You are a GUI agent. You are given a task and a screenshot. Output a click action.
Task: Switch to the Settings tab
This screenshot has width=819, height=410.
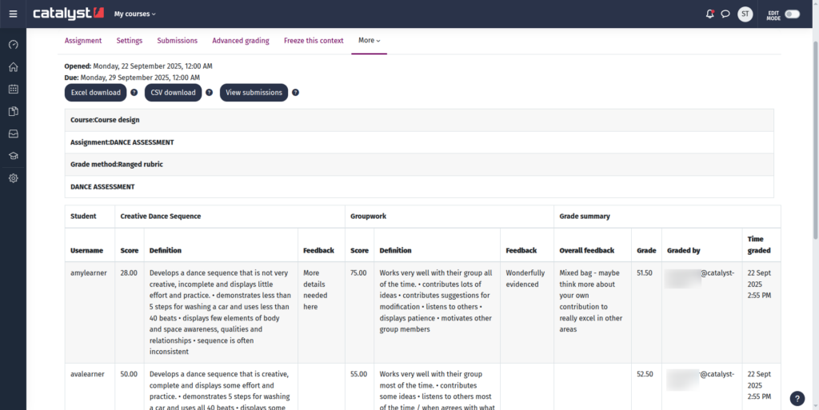coord(130,41)
